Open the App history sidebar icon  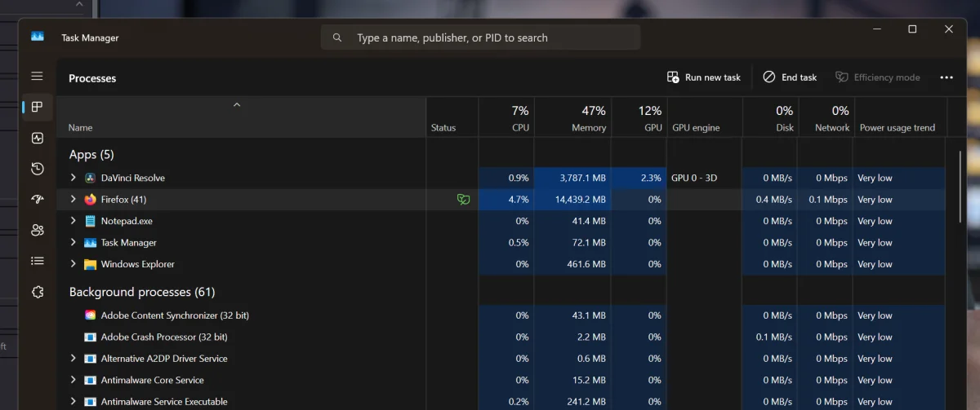coord(37,169)
